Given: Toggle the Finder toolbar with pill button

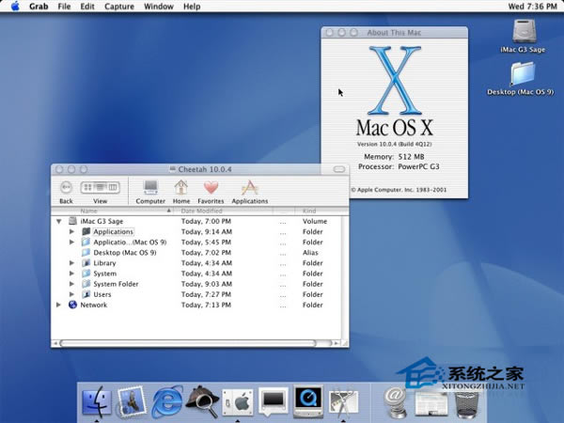Looking at the screenshot, I should (338, 169).
